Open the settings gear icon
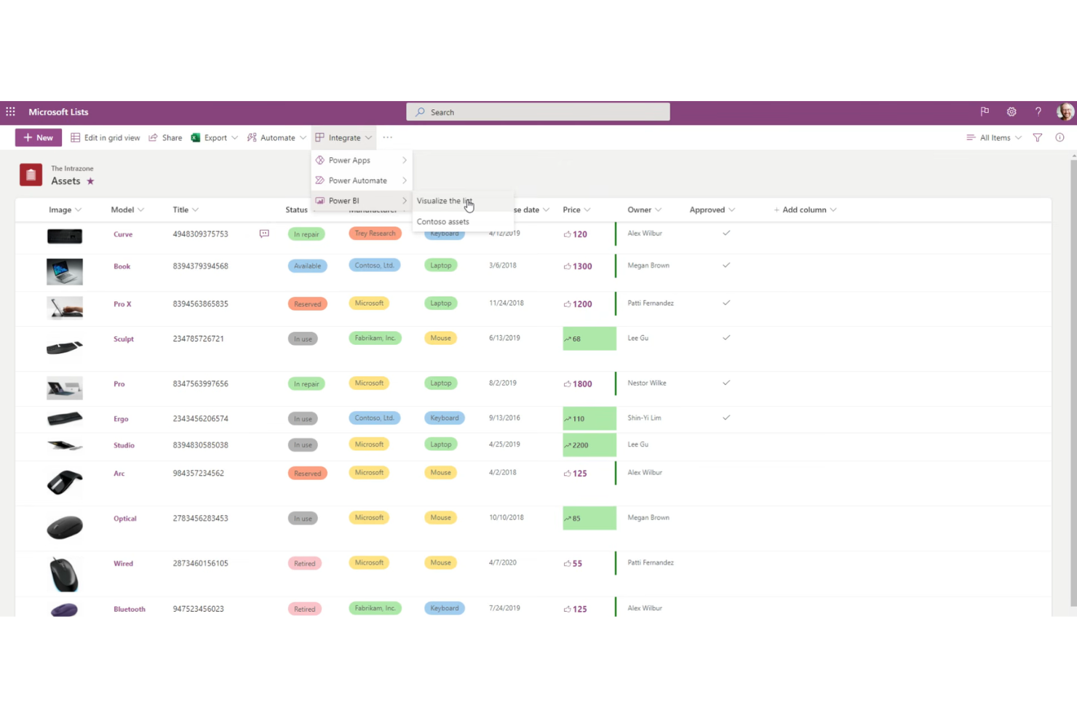This screenshot has height=718, width=1077. pos(1012,112)
